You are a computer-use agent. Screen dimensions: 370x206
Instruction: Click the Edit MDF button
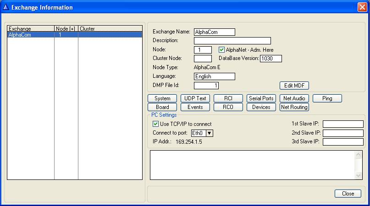(294, 86)
